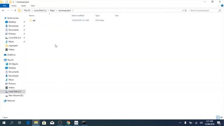This screenshot has height=126, width=224.
Task: Open recent locations dropdown arrow
Action: [x=12, y=10]
